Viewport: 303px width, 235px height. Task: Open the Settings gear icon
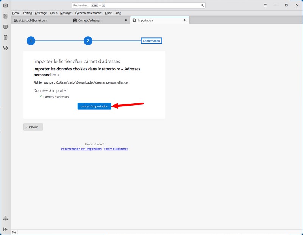(5, 219)
